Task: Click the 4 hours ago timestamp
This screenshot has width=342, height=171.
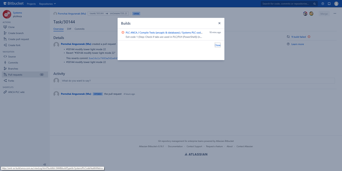Action: (129, 94)
